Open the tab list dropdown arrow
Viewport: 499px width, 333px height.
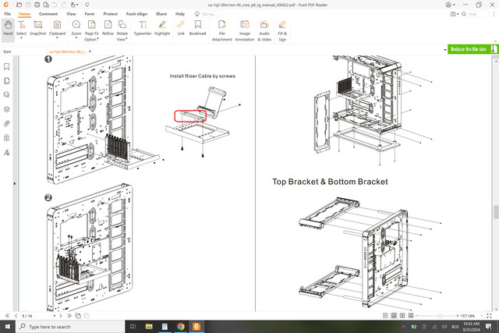coord(445,50)
